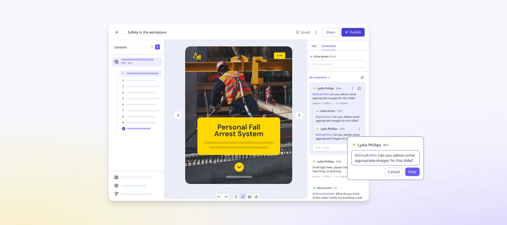Go to the previous slide
The width and height of the screenshot is (507, 225).
178,115
